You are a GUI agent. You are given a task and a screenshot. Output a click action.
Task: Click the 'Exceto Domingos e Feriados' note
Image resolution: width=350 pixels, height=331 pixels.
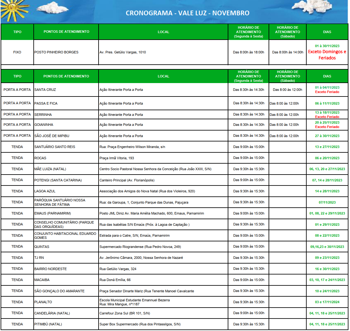click(x=327, y=55)
